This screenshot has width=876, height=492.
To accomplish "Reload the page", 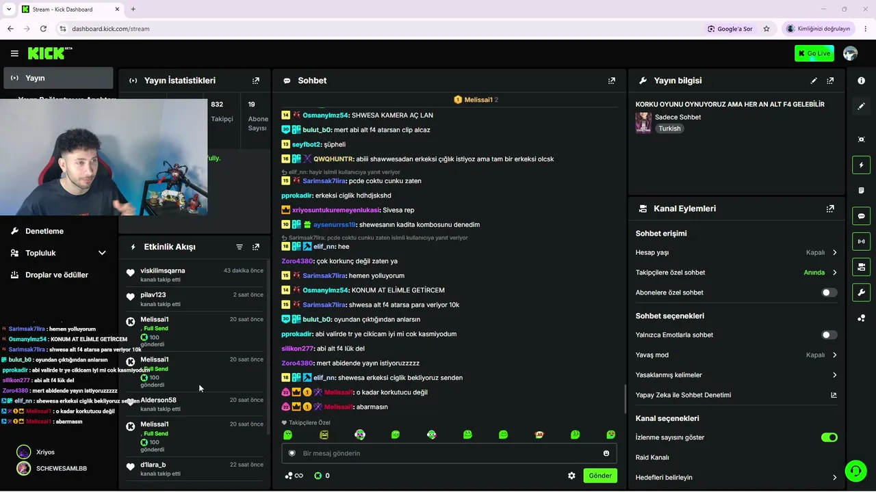I will coord(43,29).
